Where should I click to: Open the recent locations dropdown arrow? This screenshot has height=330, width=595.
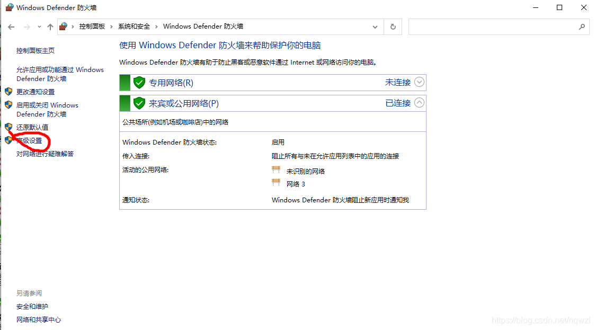click(39, 27)
